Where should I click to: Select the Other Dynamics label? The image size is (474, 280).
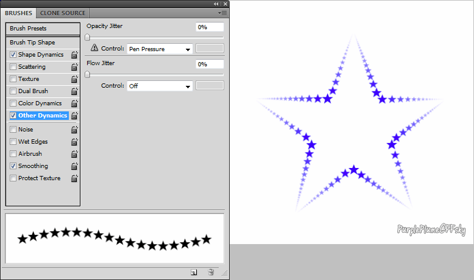pos(43,116)
